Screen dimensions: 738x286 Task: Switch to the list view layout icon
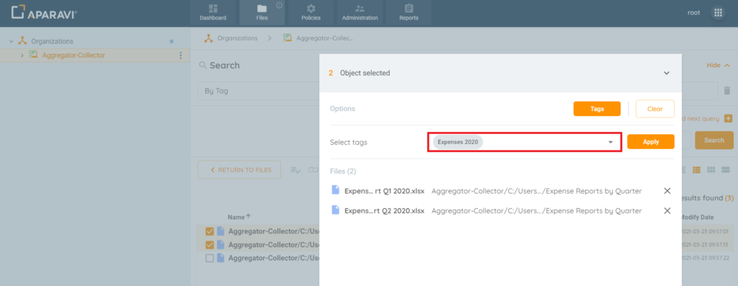697,169
